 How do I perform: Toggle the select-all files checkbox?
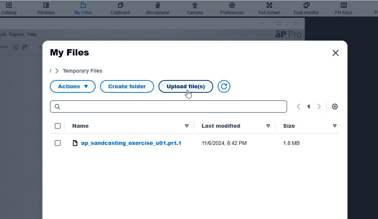pos(58,126)
